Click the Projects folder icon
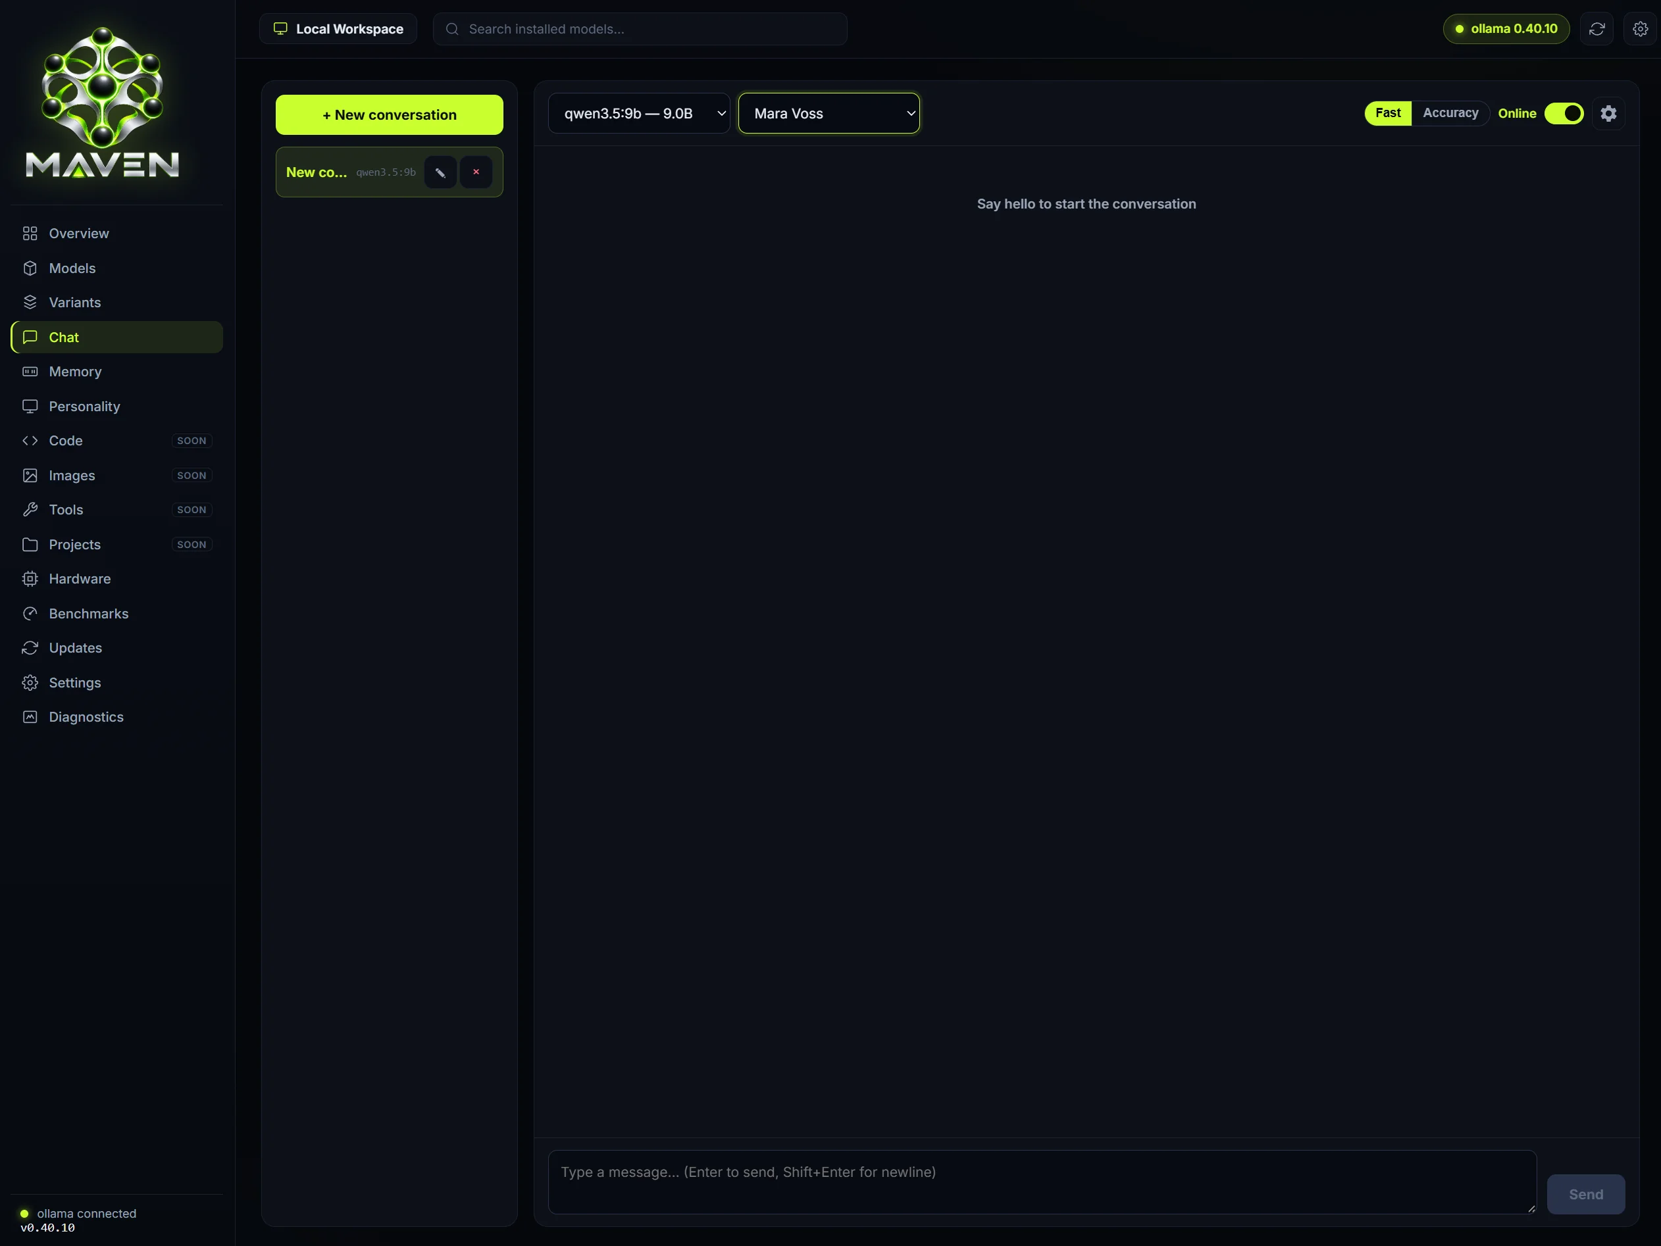Image resolution: width=1661 pixels, height=1246 pixels. click(30, 544)
